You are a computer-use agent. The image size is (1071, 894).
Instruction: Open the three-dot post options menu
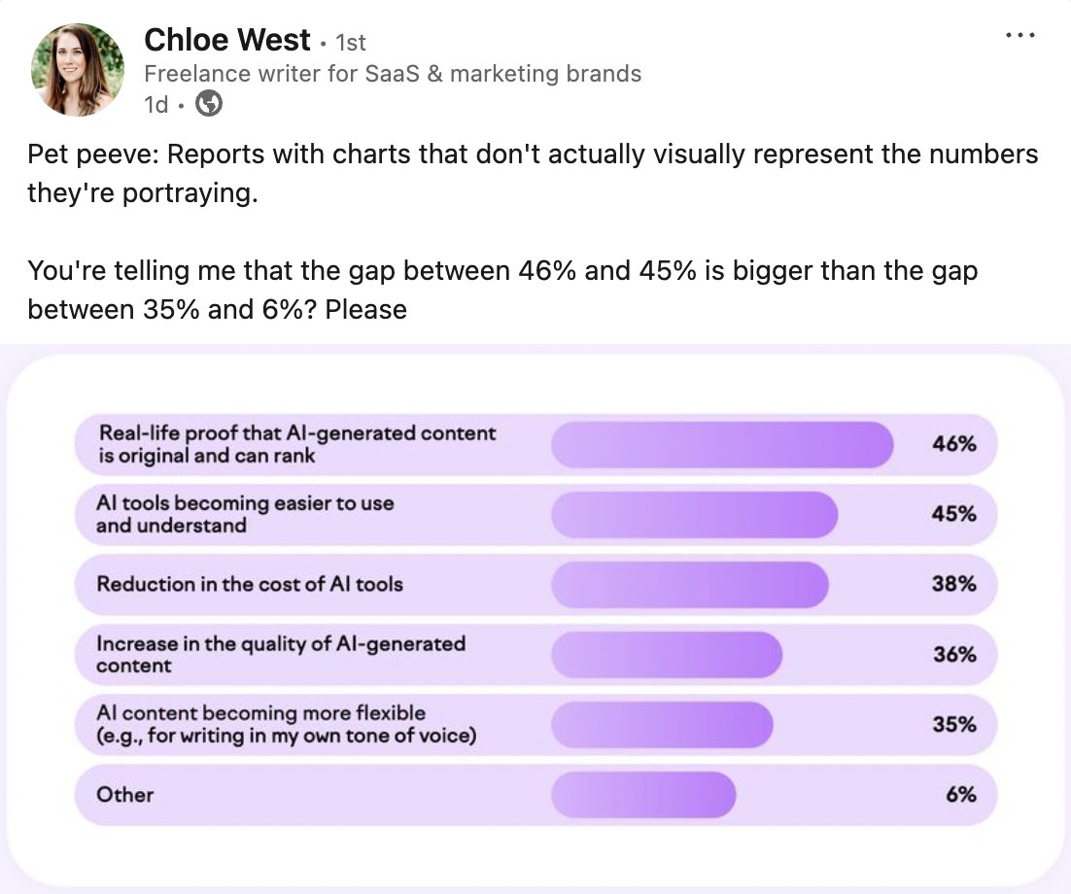pyautogui.click(x=1020, y=35)
